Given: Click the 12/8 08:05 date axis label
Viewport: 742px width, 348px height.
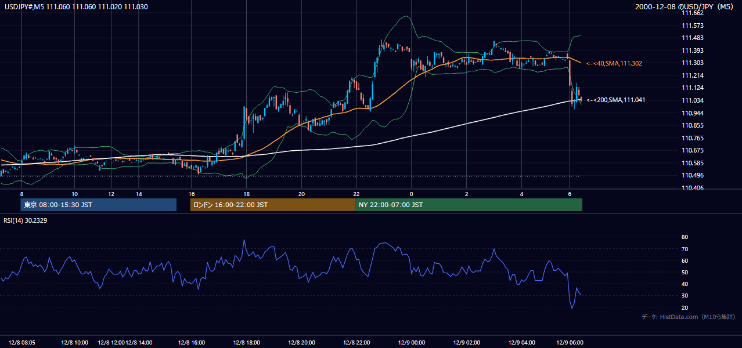Looking at the screenshot, I should [22, 342].
